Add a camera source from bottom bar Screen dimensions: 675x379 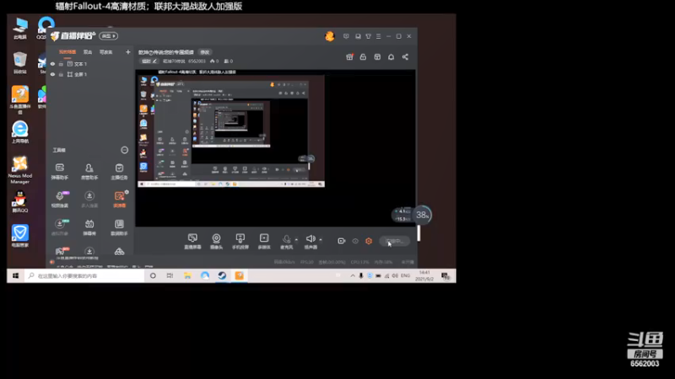coord(216,241)
